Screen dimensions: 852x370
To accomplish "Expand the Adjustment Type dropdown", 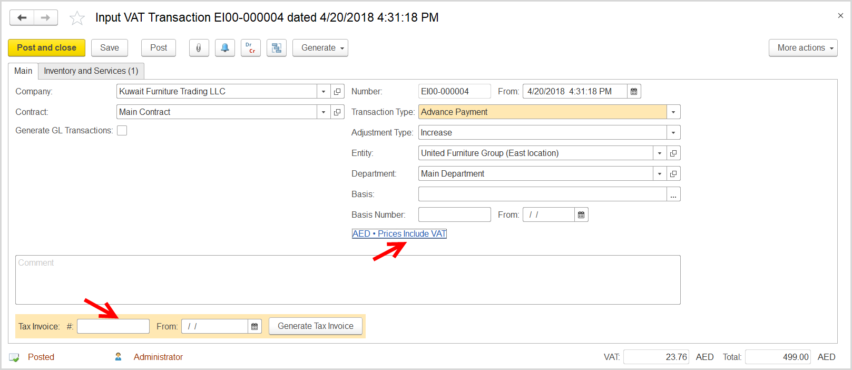I will tap(673, 132).
